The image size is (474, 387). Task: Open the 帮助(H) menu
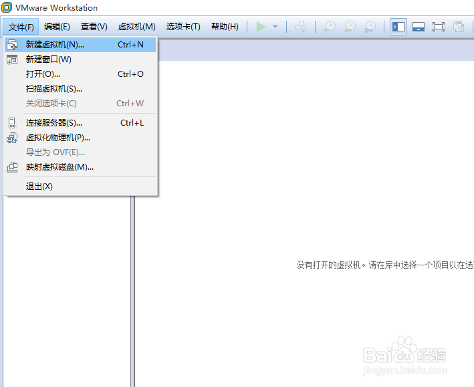pyautogui.click(x=225, y=27)
